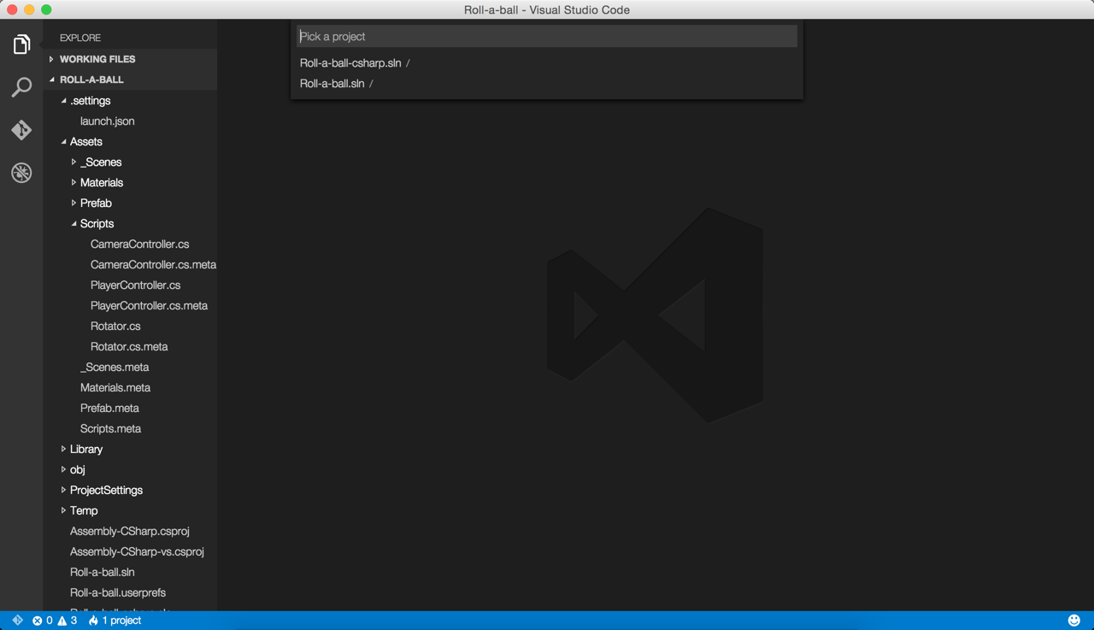Open Rotator.cs.meta file

(130, 347)
